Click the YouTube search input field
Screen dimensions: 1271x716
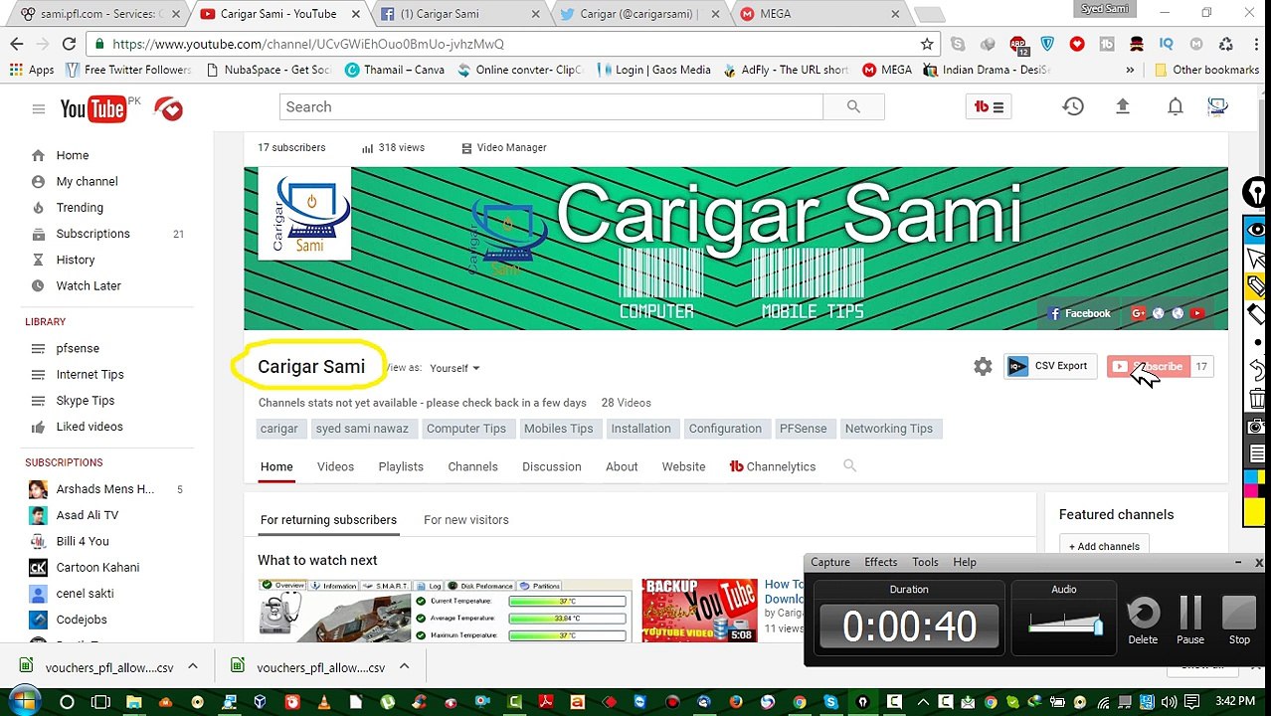point(551,107)
